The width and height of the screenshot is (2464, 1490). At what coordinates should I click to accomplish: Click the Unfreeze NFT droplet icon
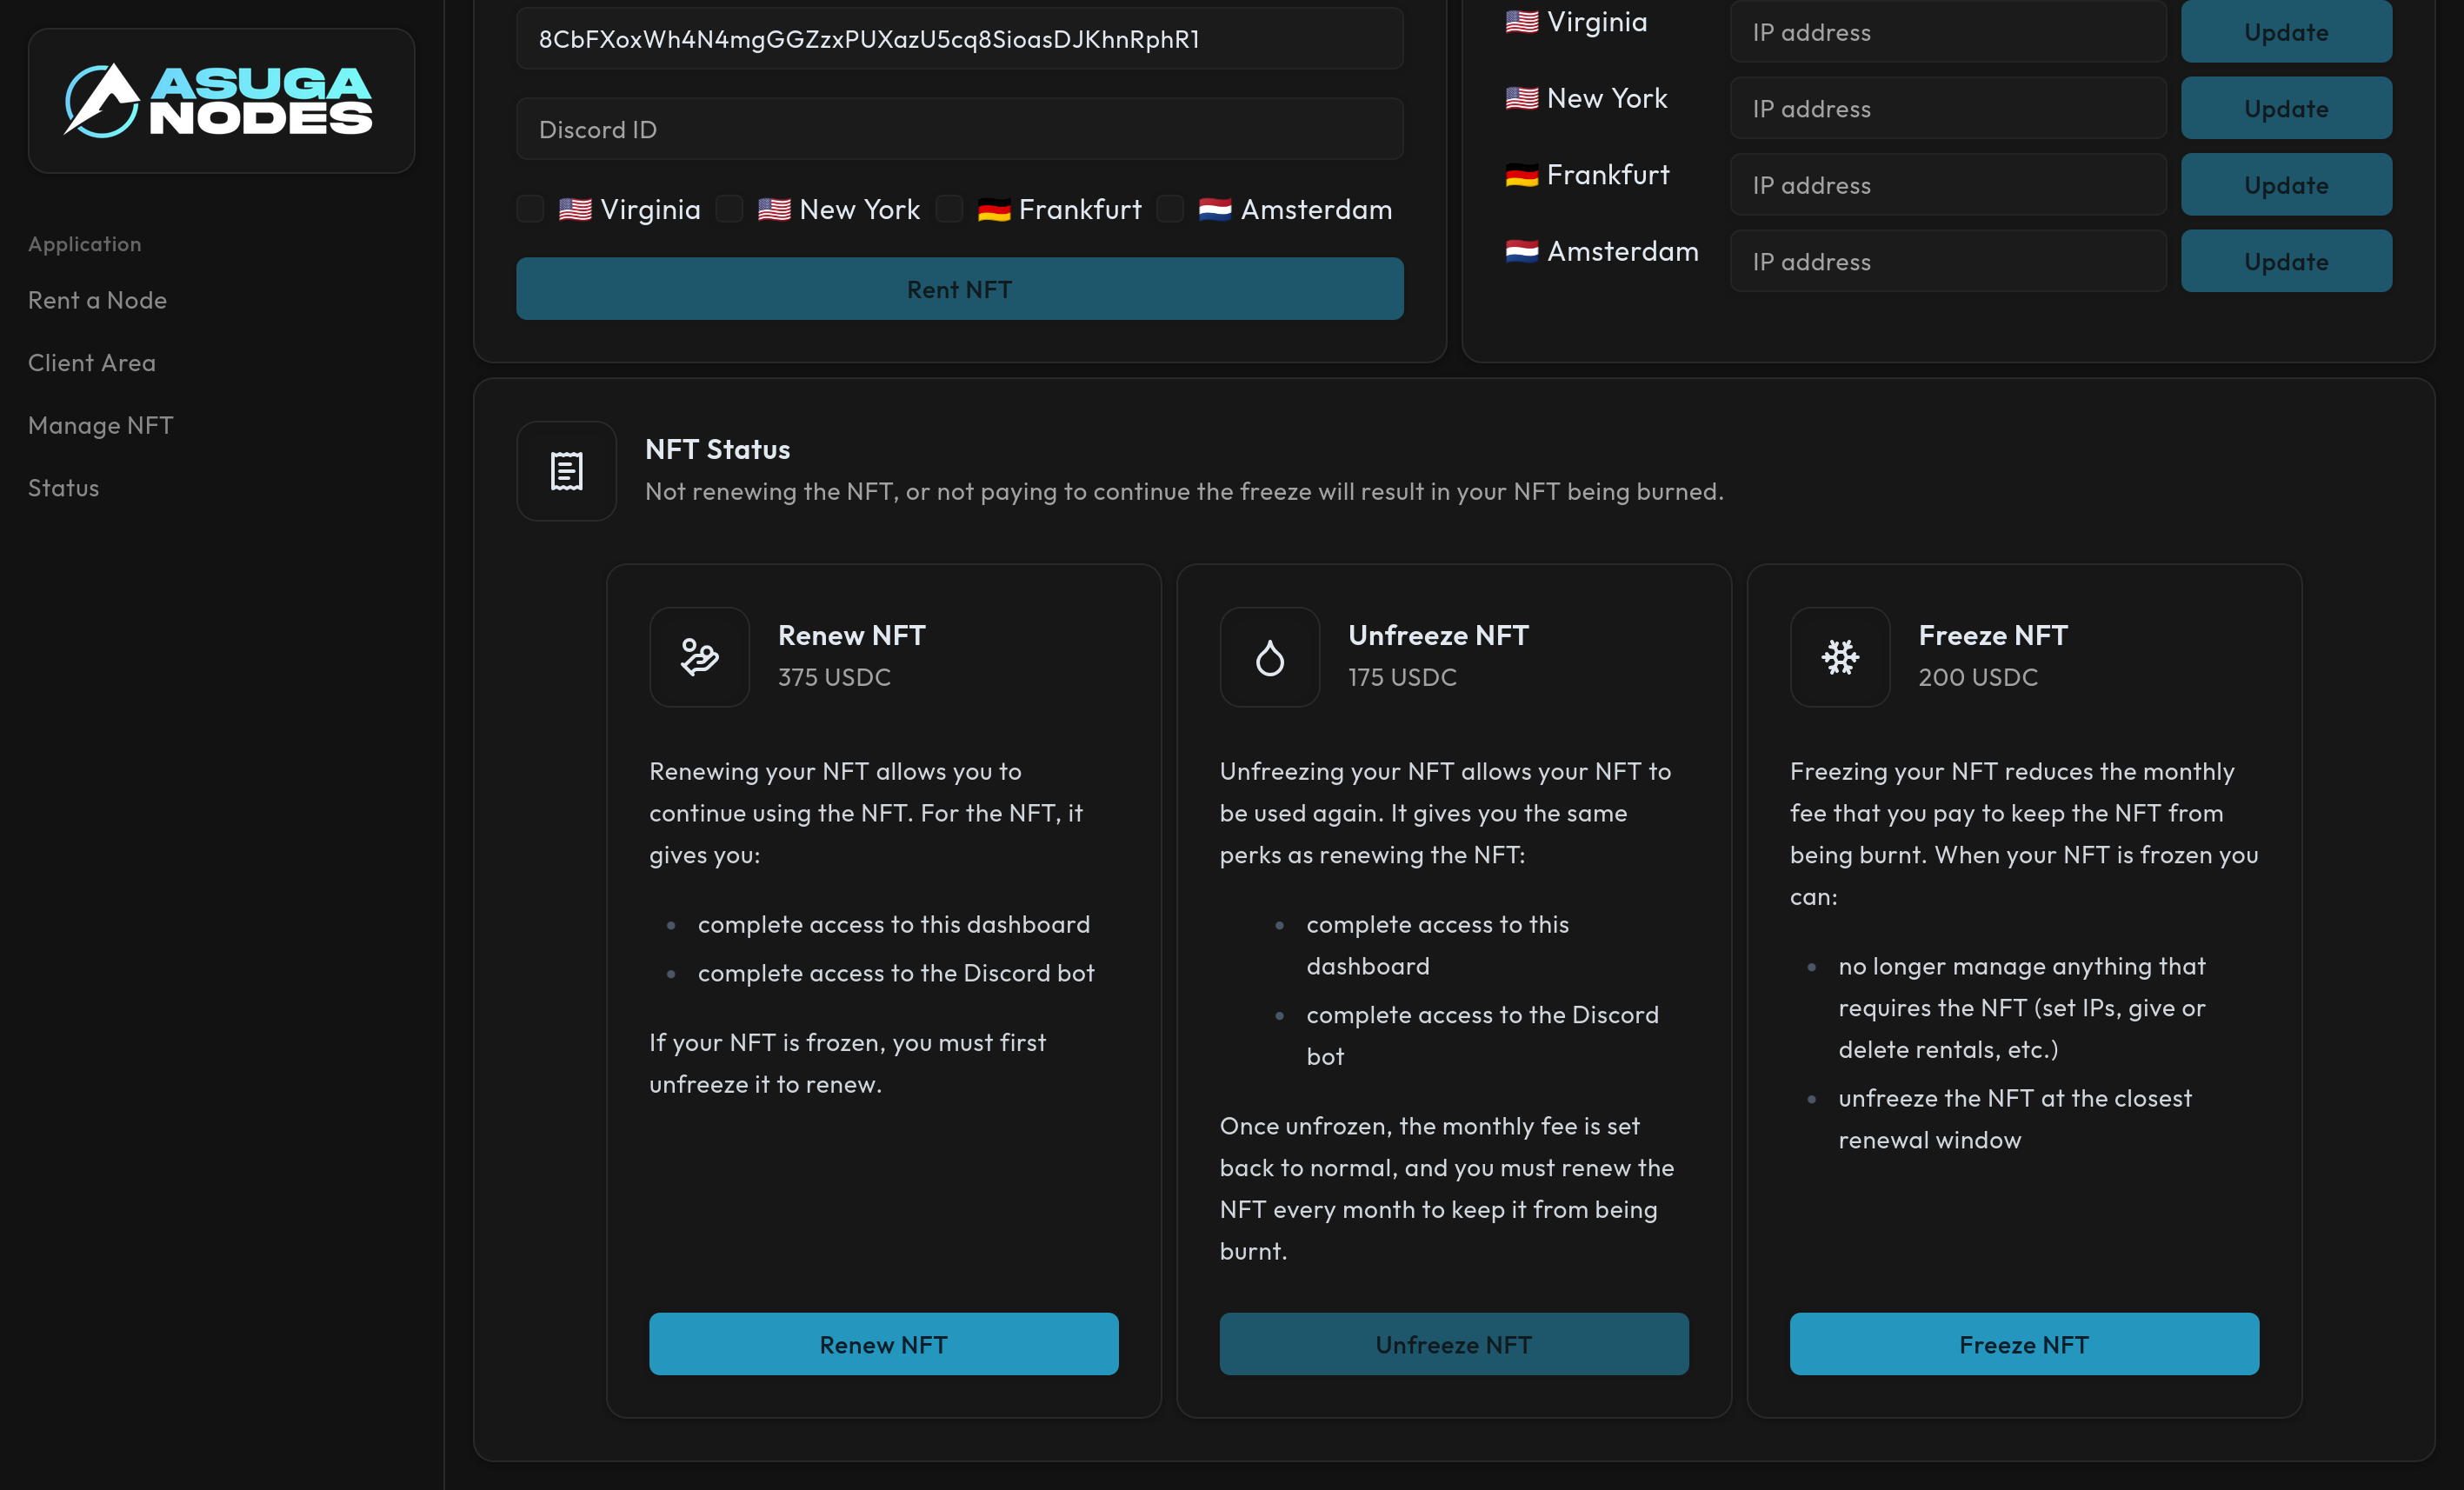pos(1269,657)
